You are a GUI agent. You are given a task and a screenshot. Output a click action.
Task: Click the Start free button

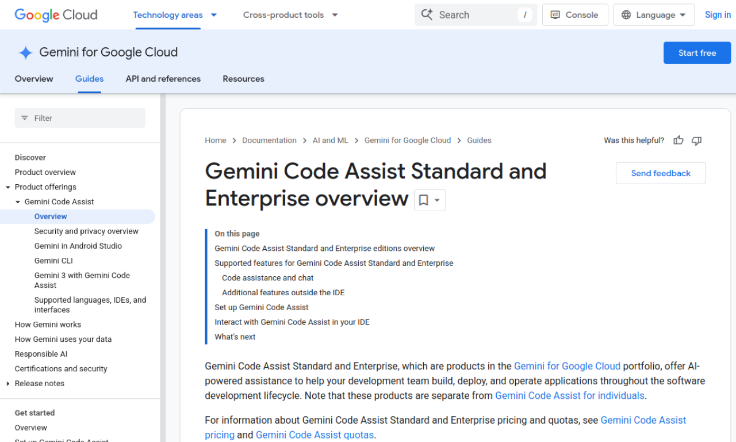tap(697, 52)
